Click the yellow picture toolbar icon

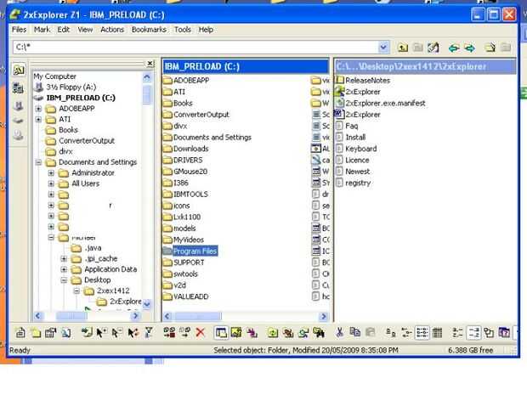click(236, 332)
